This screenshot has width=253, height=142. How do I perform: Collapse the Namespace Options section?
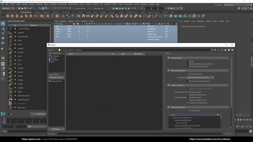[x=169, y=107]
